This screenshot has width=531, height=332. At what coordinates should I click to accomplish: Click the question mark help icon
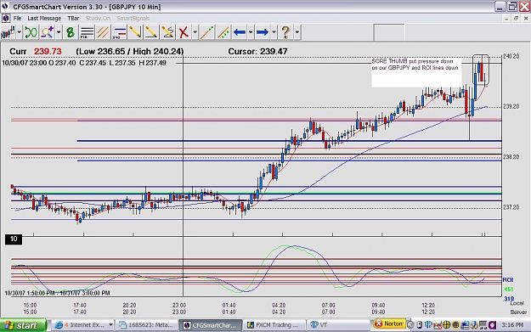point(285,32)
